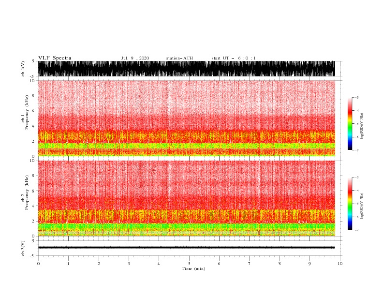Click the ch.1 waveform panel at top
This screenshot has width=383, height=296.
click(186, 69)
